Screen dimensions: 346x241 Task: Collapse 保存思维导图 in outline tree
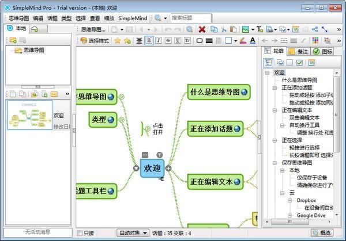pos(274,163)
